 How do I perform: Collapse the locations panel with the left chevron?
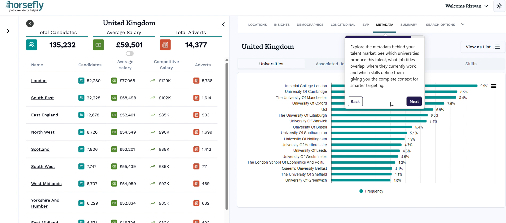point(223,24)
